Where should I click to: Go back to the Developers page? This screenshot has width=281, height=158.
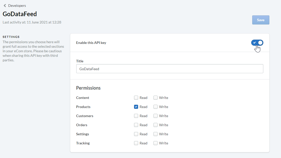click(17, 6)
